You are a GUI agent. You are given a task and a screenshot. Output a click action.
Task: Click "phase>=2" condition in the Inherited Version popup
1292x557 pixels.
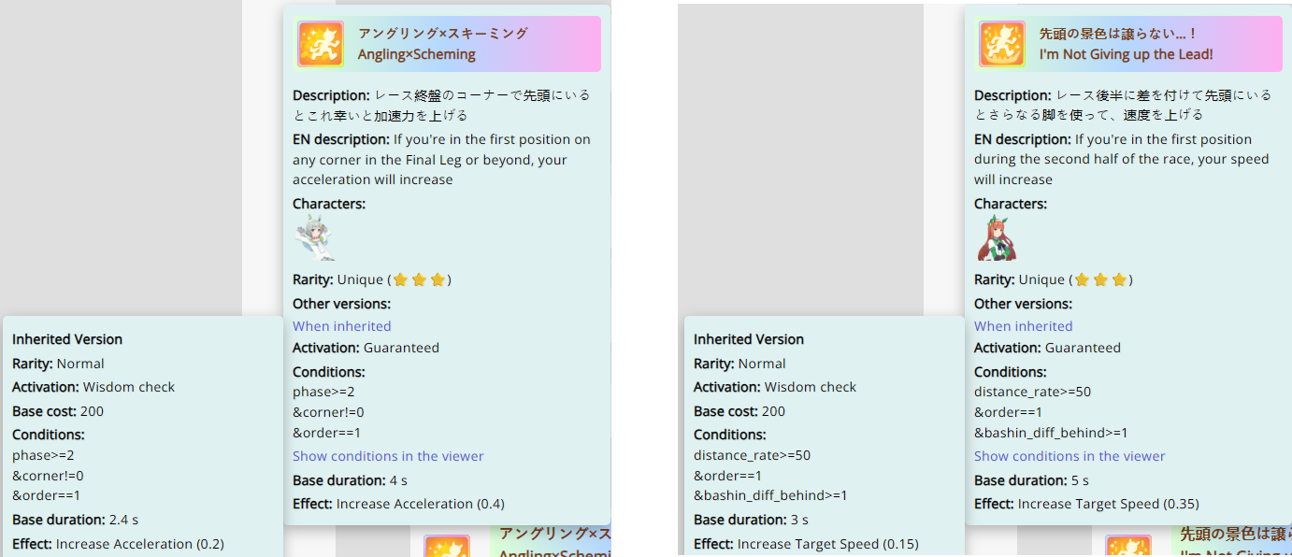click(x=43, y=456)
